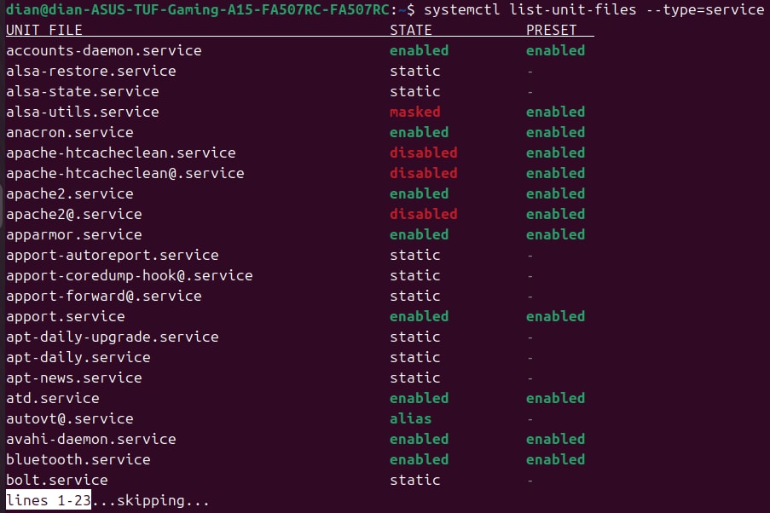Click the apt-daily-upgrade.service entry
Image resolution: width=770 pixels, height=513 pixels.
tap(112, 337)
